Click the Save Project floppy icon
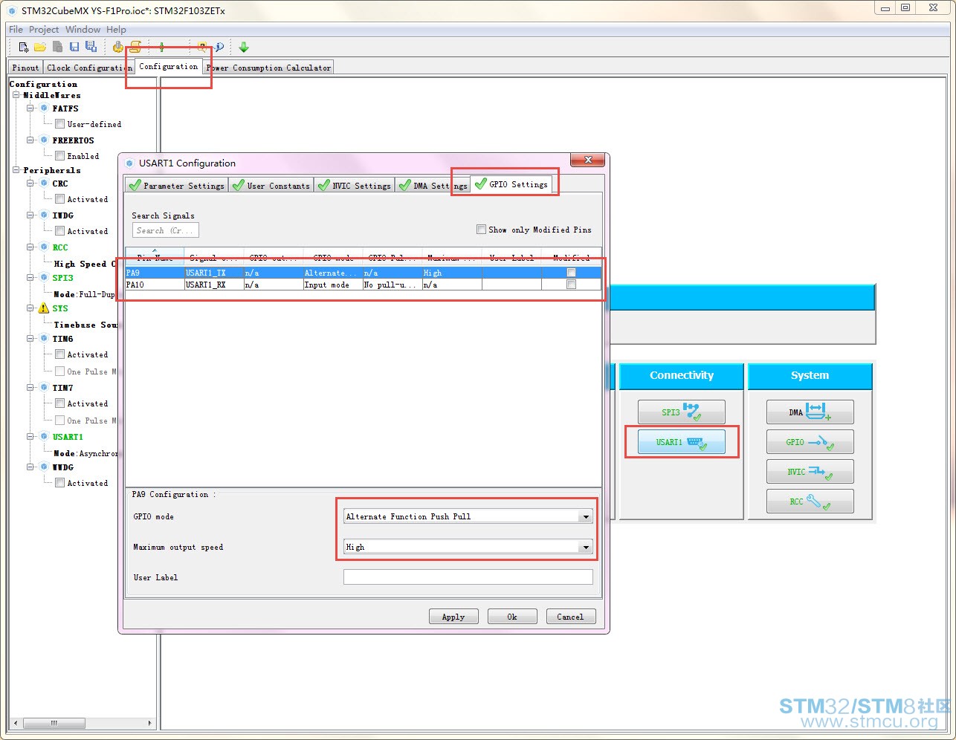This screenshot has height=740, width=956. coord(74,47)
